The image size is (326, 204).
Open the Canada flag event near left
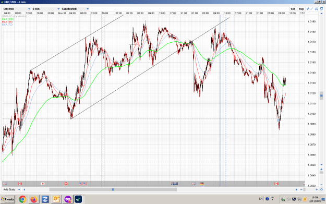pyautogui.click(x=19, y=184)
